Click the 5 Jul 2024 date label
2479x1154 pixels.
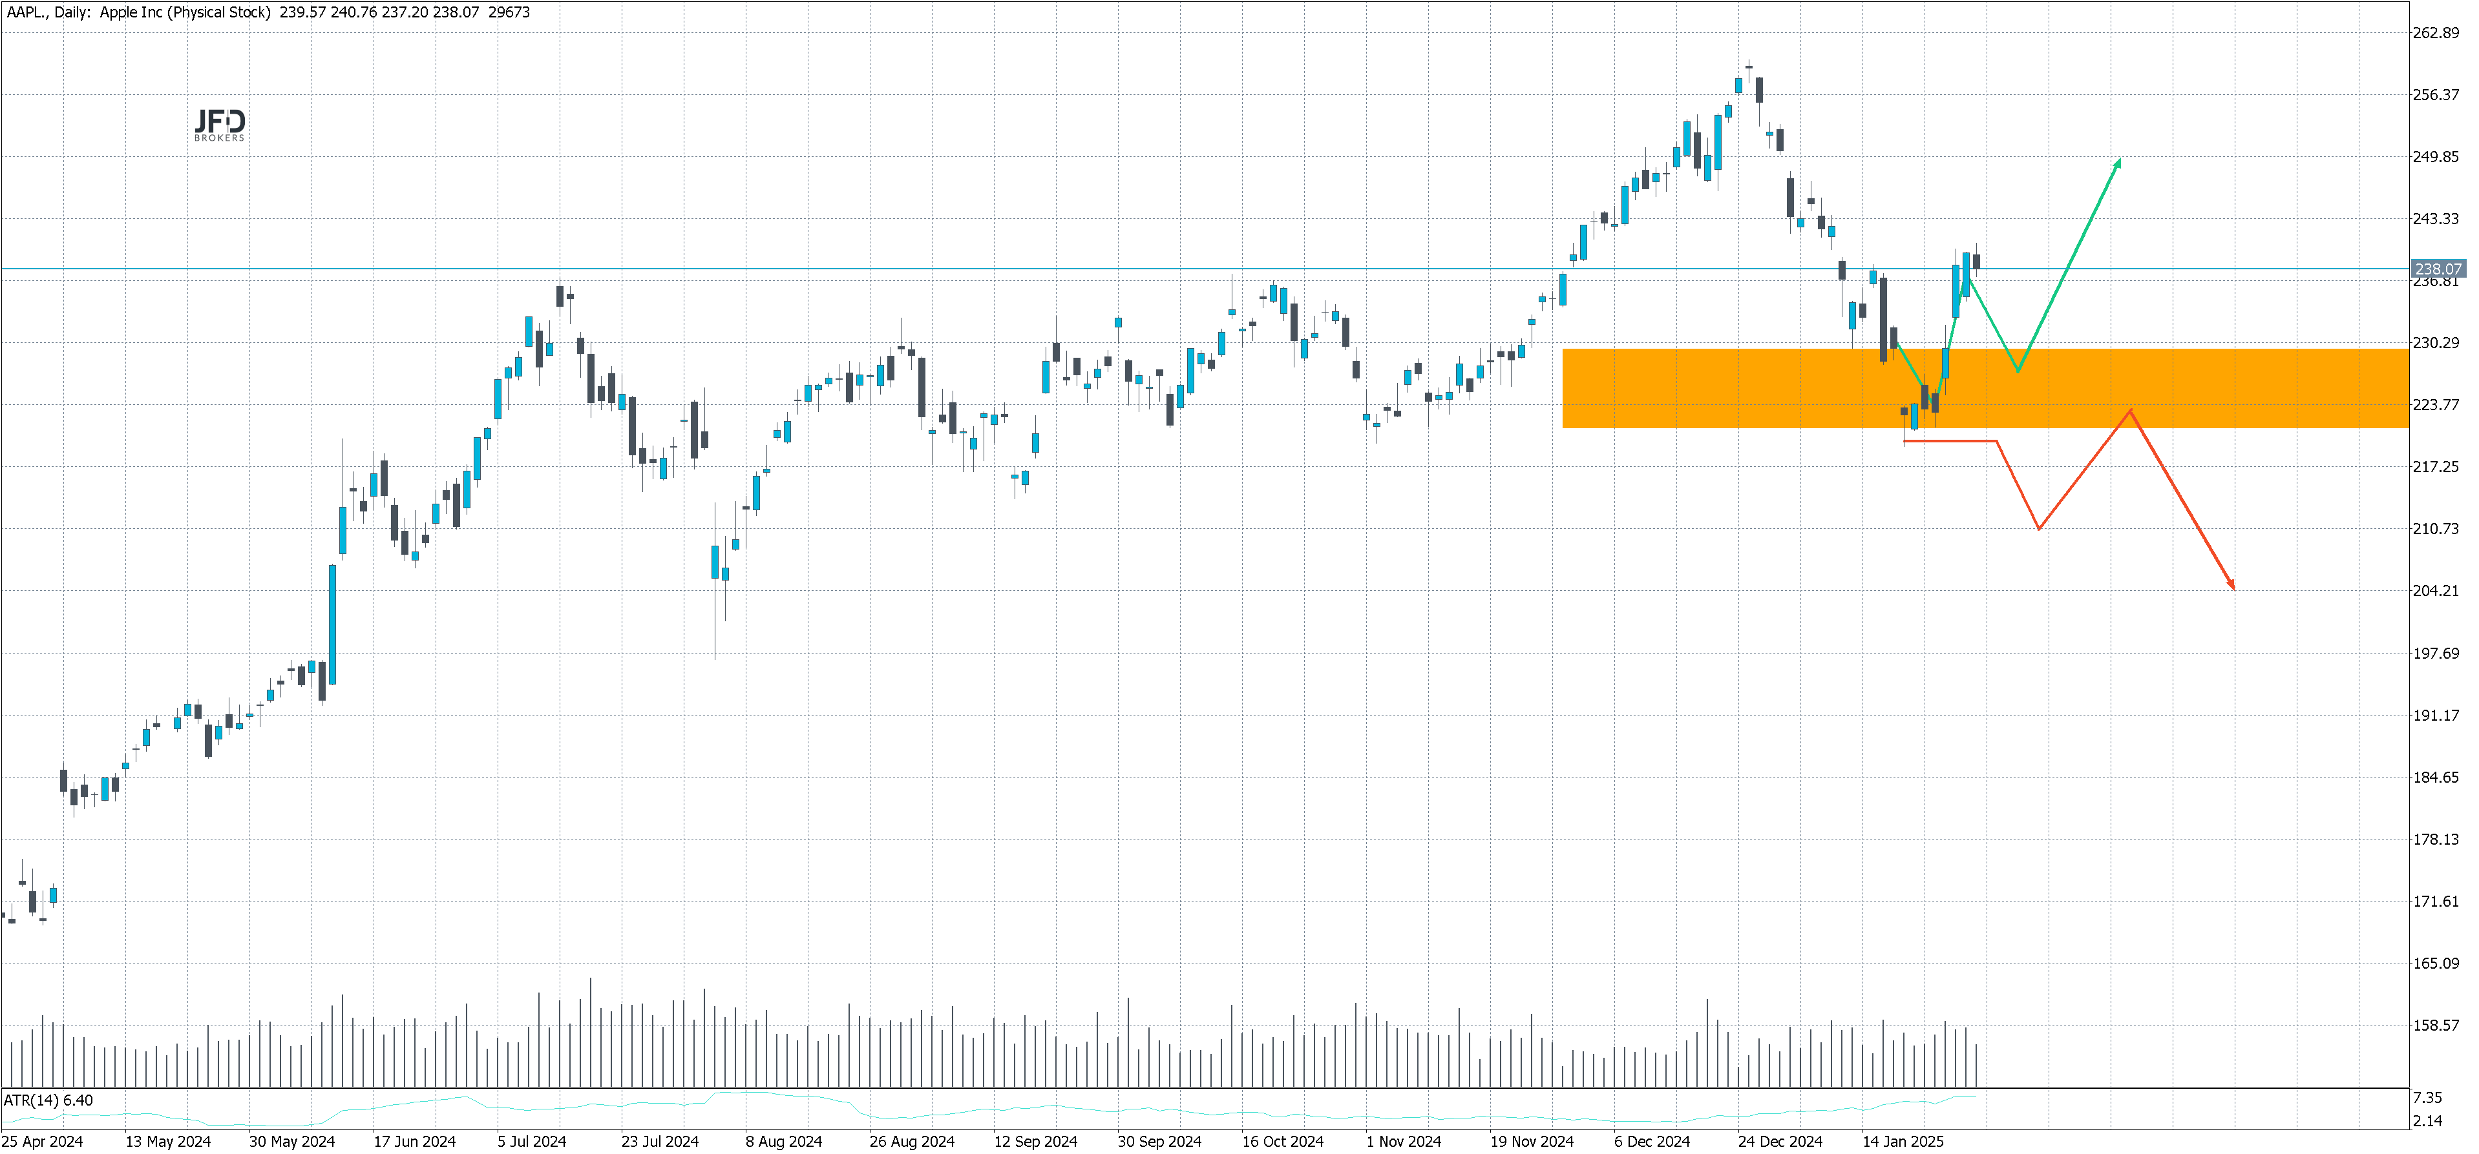coord(531,1142)
